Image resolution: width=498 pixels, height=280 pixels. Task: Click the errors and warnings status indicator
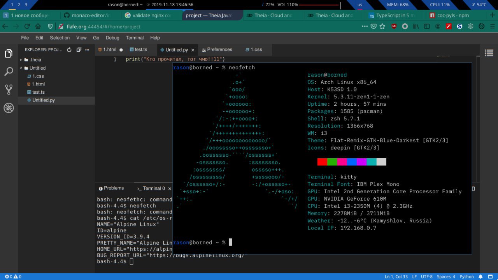click(x=13, y=276)
